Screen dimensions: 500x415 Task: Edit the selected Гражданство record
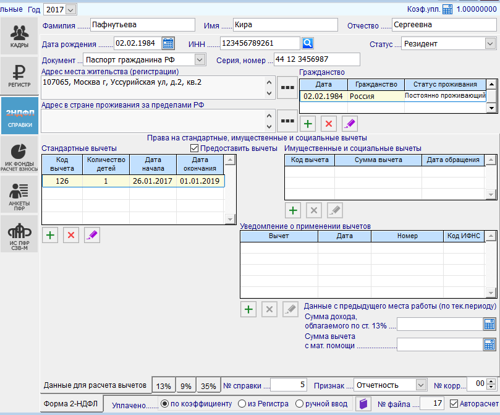click(x=350, y=124)
